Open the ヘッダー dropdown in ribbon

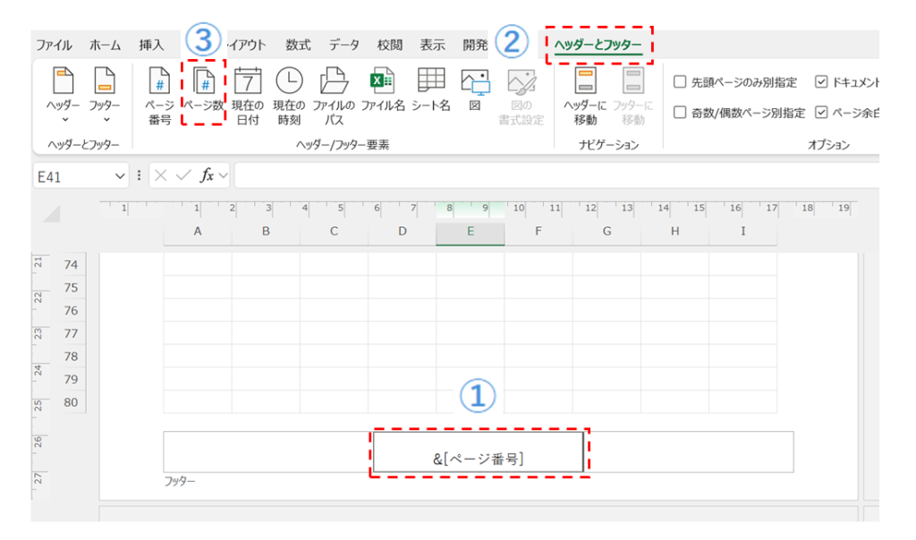[63, 97]
